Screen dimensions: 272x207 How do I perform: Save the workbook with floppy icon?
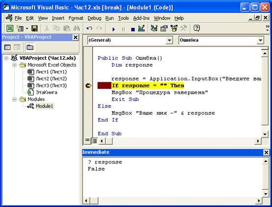tap(34, 28)
